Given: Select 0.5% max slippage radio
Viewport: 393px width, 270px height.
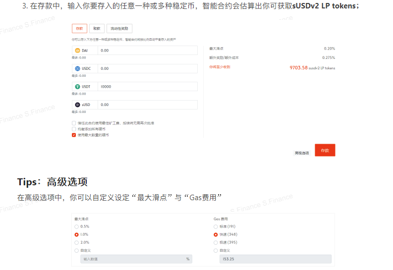Looking at the screenshot, I should pos(76,227).
